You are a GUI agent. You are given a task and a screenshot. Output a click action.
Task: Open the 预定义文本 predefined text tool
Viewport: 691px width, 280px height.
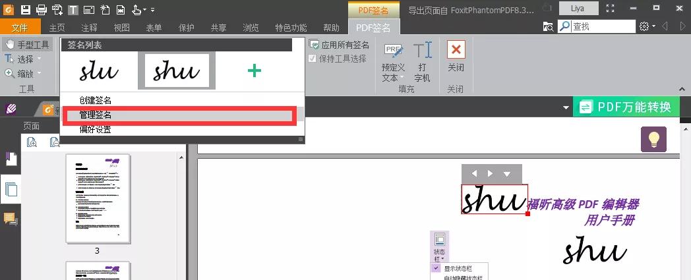coord(393,62)
